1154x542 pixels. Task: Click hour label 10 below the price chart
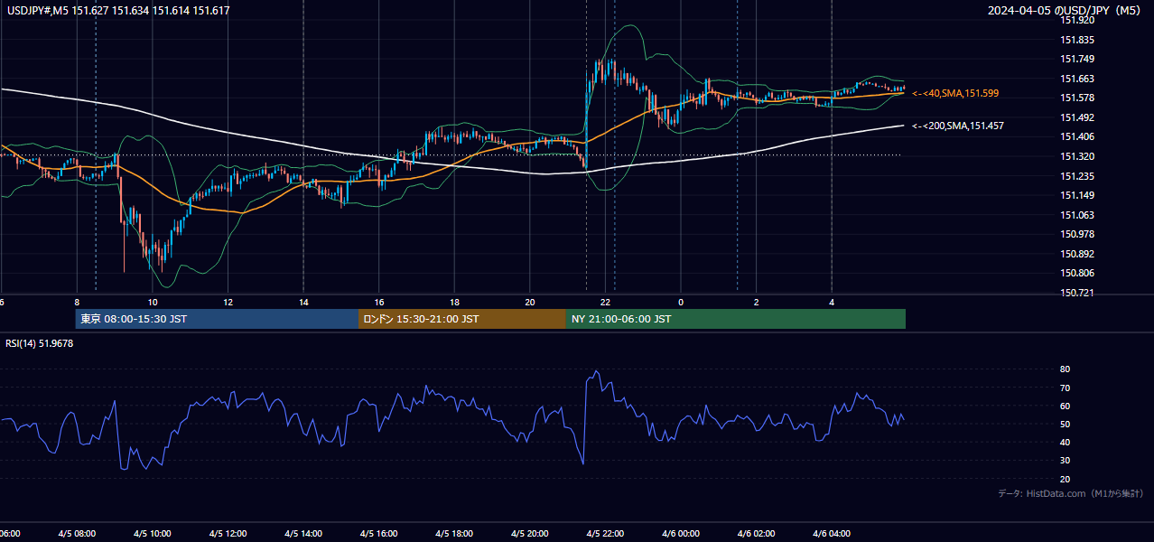pyautogui.click(x=153, y=302)
